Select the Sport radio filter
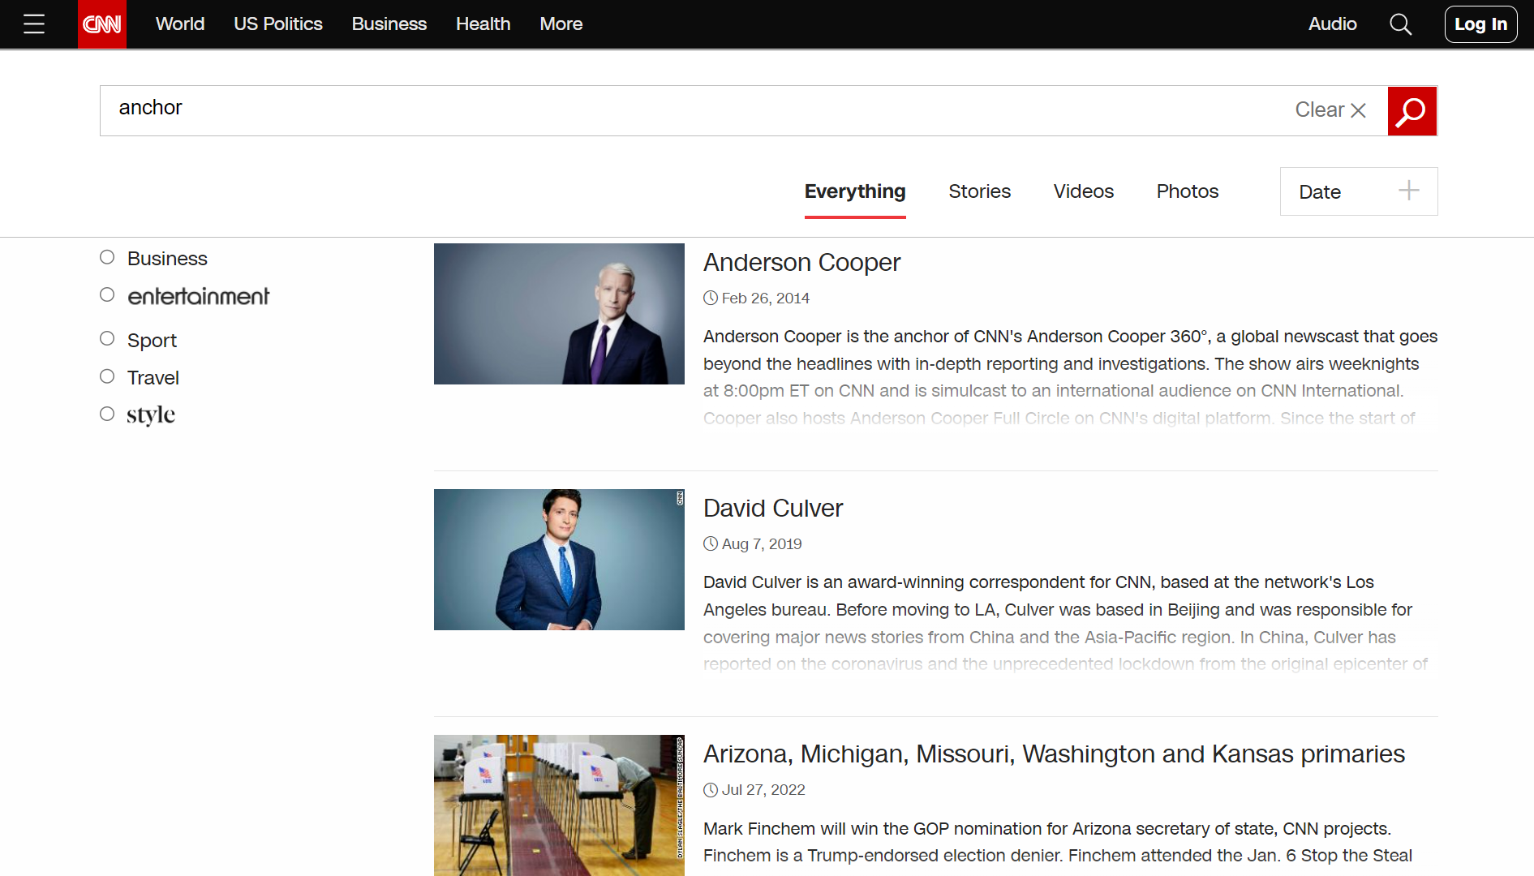The image size is (1534, 876). click(x=107, y=338)
